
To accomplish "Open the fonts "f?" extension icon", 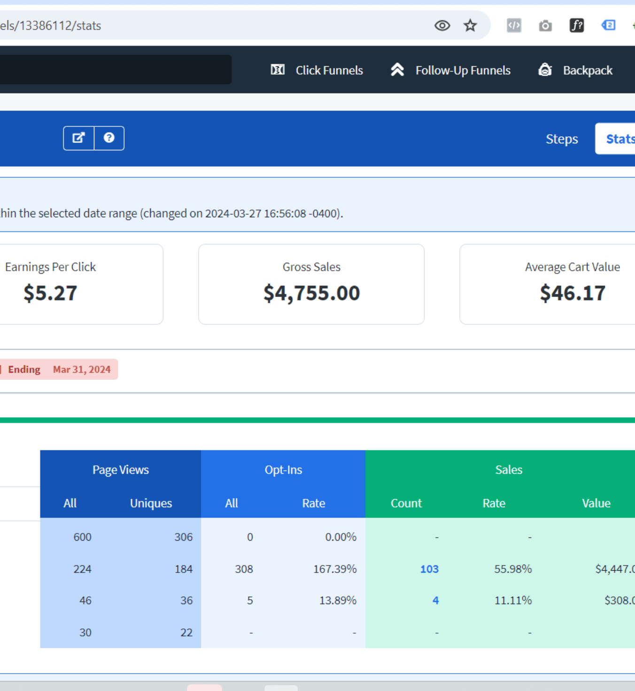I will (577, 25).
